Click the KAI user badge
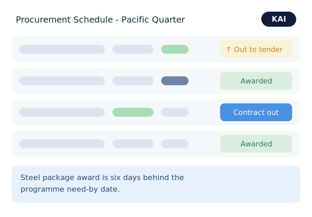The width and height of the screenshot is (312, 217). point(278,19)
